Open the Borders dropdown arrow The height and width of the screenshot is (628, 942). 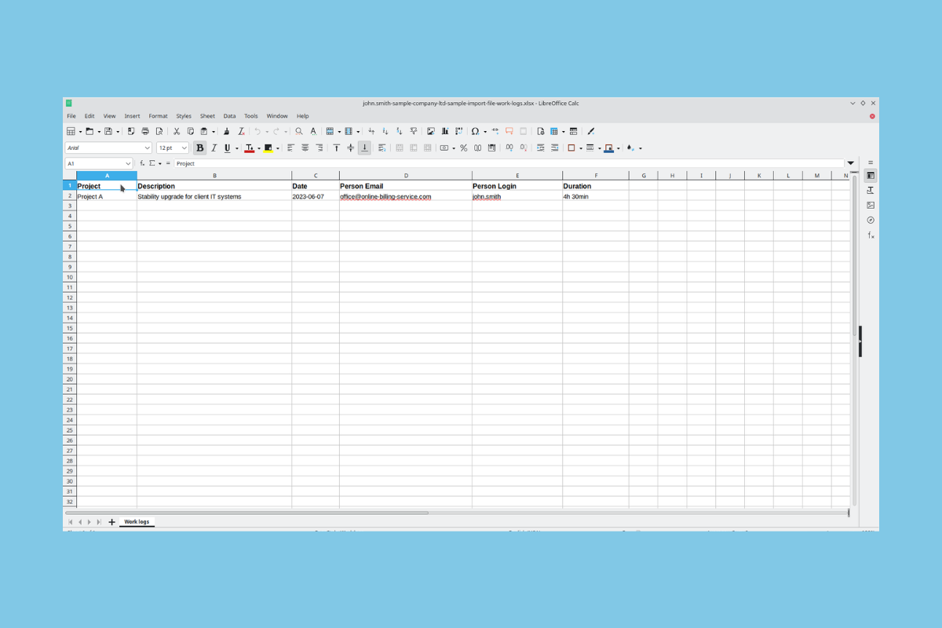[x=580, y=148]
